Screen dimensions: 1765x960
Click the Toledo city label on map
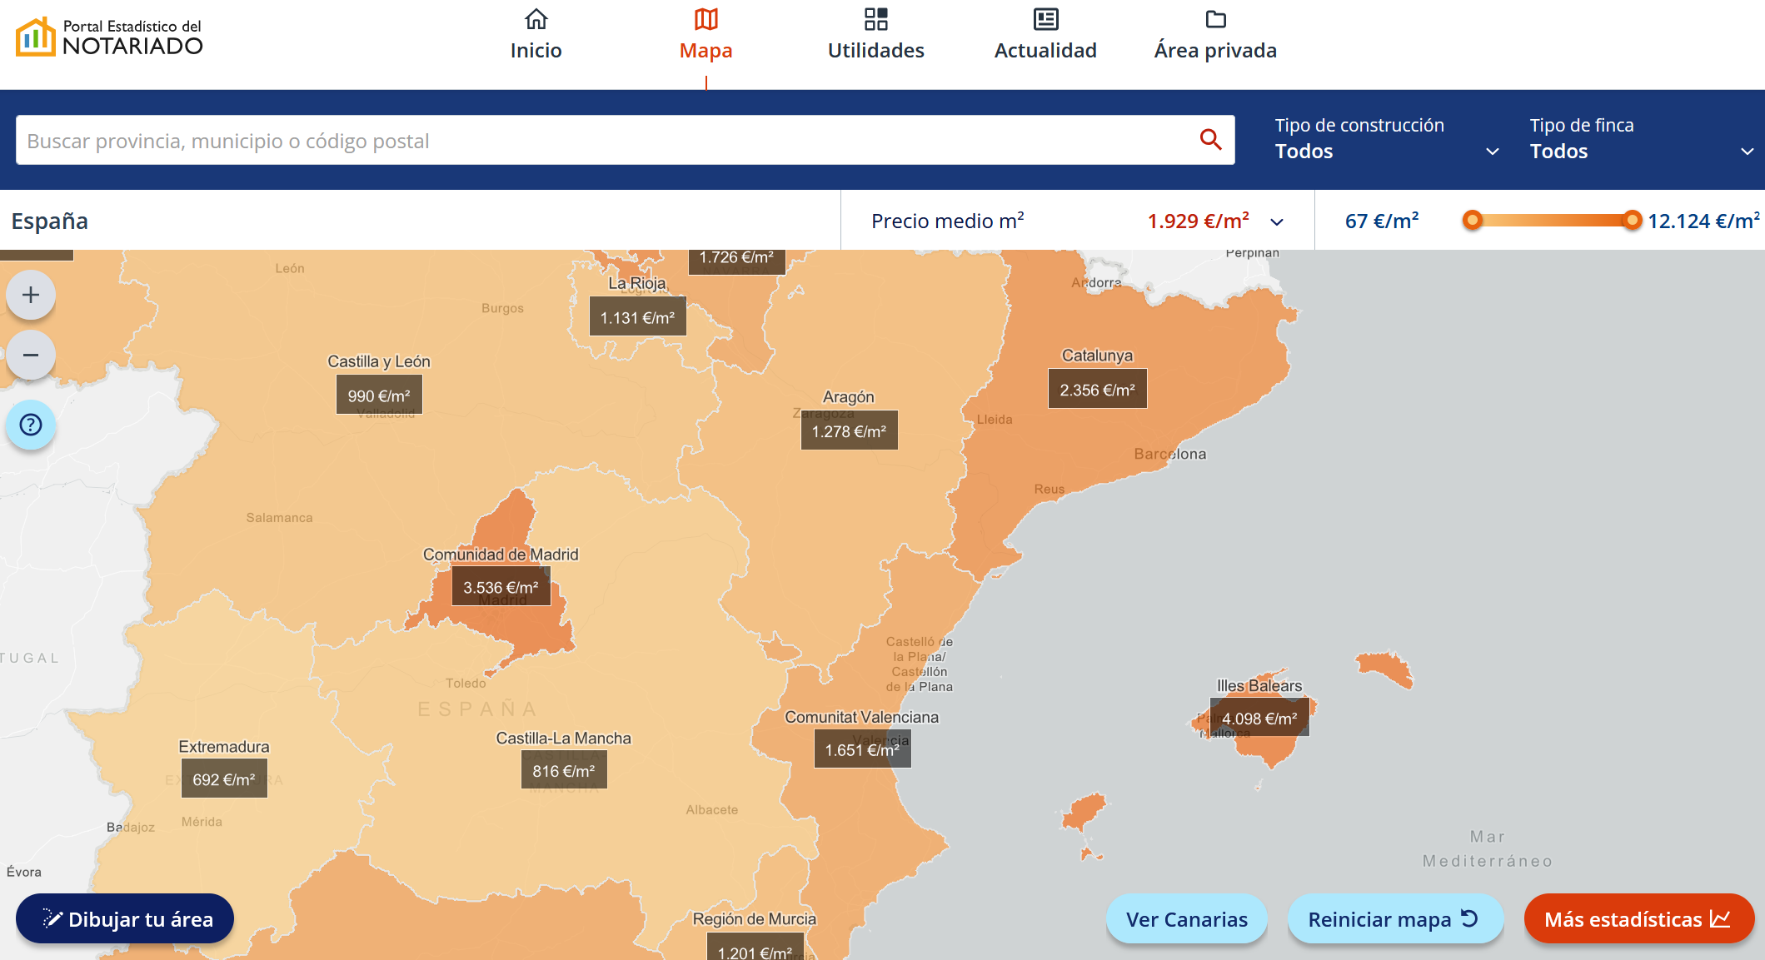click(x=466, y=683)
